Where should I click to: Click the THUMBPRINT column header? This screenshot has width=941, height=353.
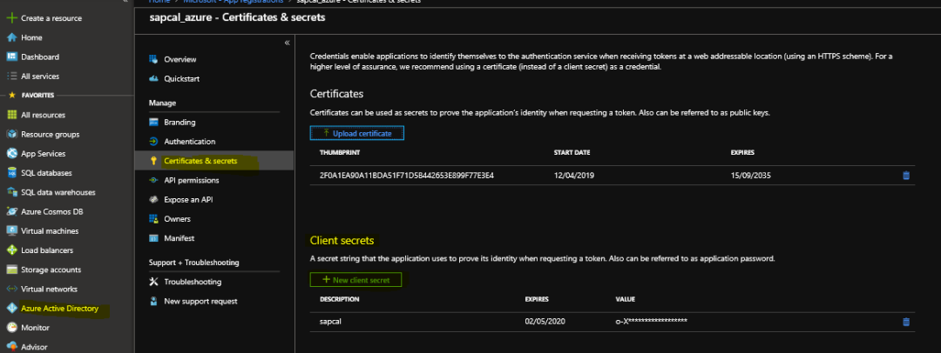tap(340, 153)
